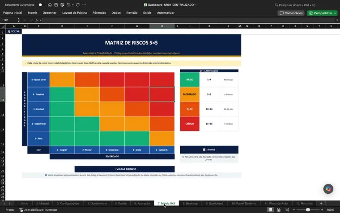Click the zoom slider handle
Screen dimensions: 340x213
tap(308, 210)
